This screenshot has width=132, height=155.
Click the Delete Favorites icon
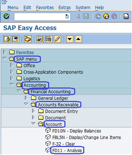click(x=49, y=39)
